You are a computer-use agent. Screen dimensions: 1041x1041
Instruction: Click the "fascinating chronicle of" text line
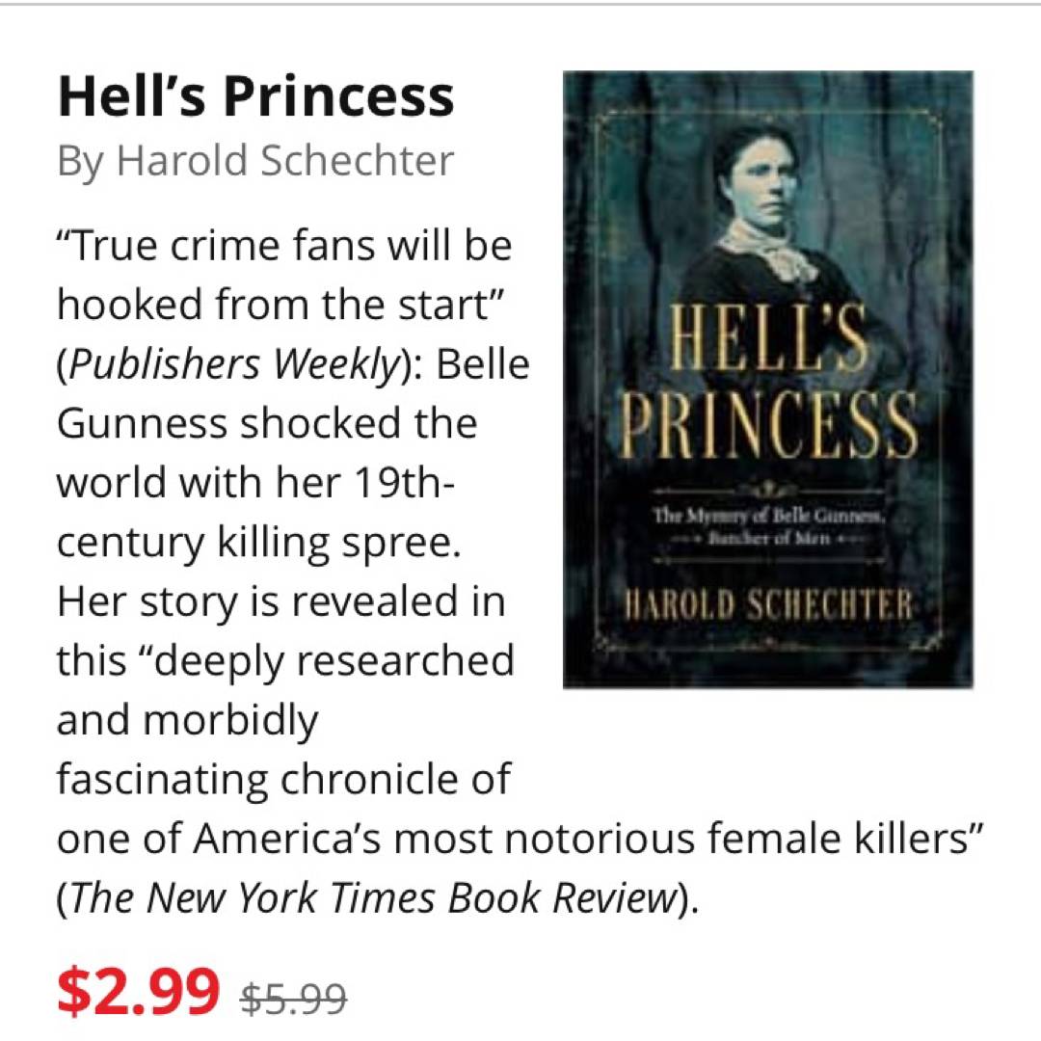tap(283, 780)
